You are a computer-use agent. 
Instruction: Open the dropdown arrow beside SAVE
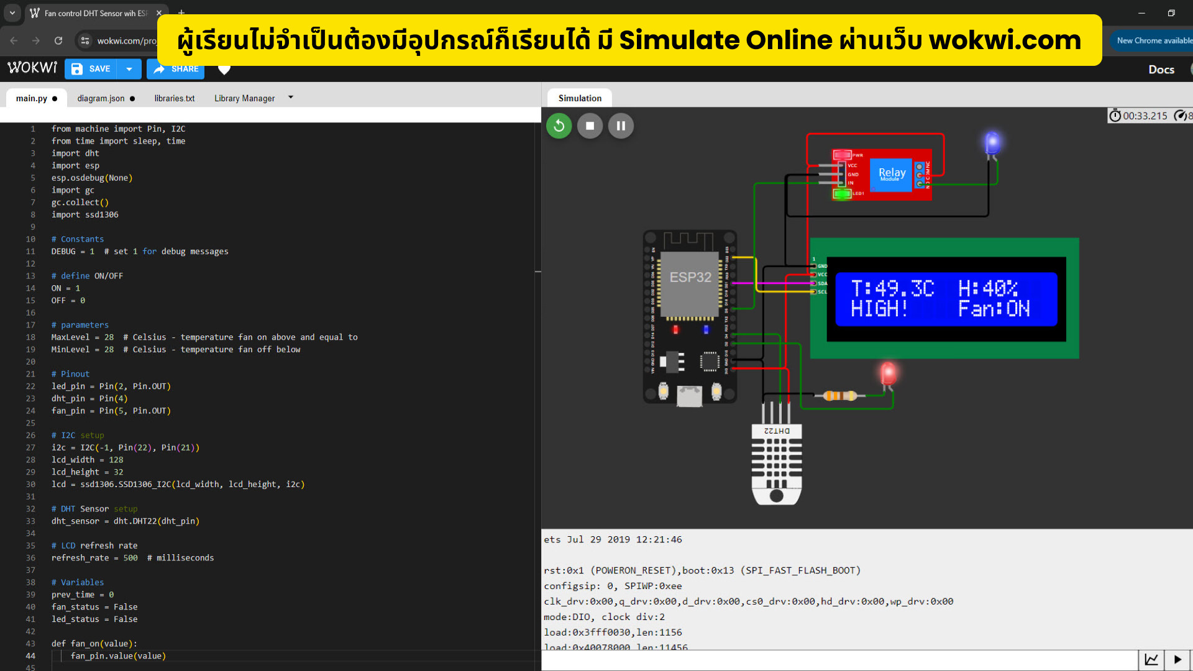click(x=129, y=69)
